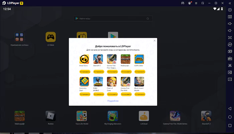Close the welcome dialog with X

point(154,41)
